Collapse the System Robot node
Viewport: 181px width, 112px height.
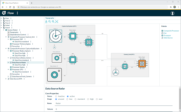click(4, 30)
